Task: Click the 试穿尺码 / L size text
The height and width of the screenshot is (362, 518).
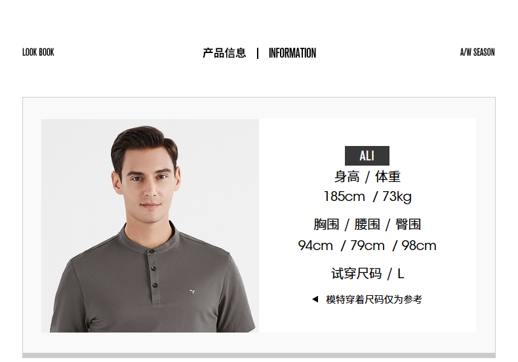Action: coord(367,274)
